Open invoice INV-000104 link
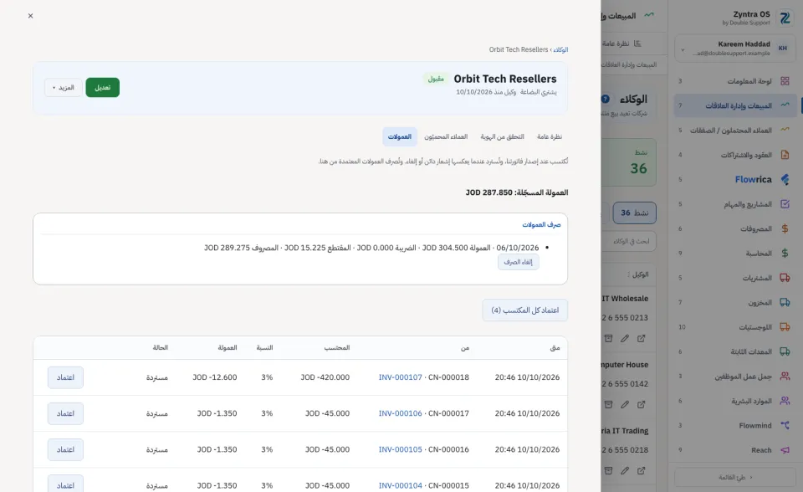This screenshot has width=803, height=492. (401, 485)
